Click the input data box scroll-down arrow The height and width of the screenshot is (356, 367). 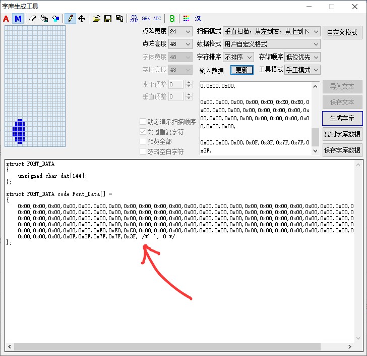315,151
